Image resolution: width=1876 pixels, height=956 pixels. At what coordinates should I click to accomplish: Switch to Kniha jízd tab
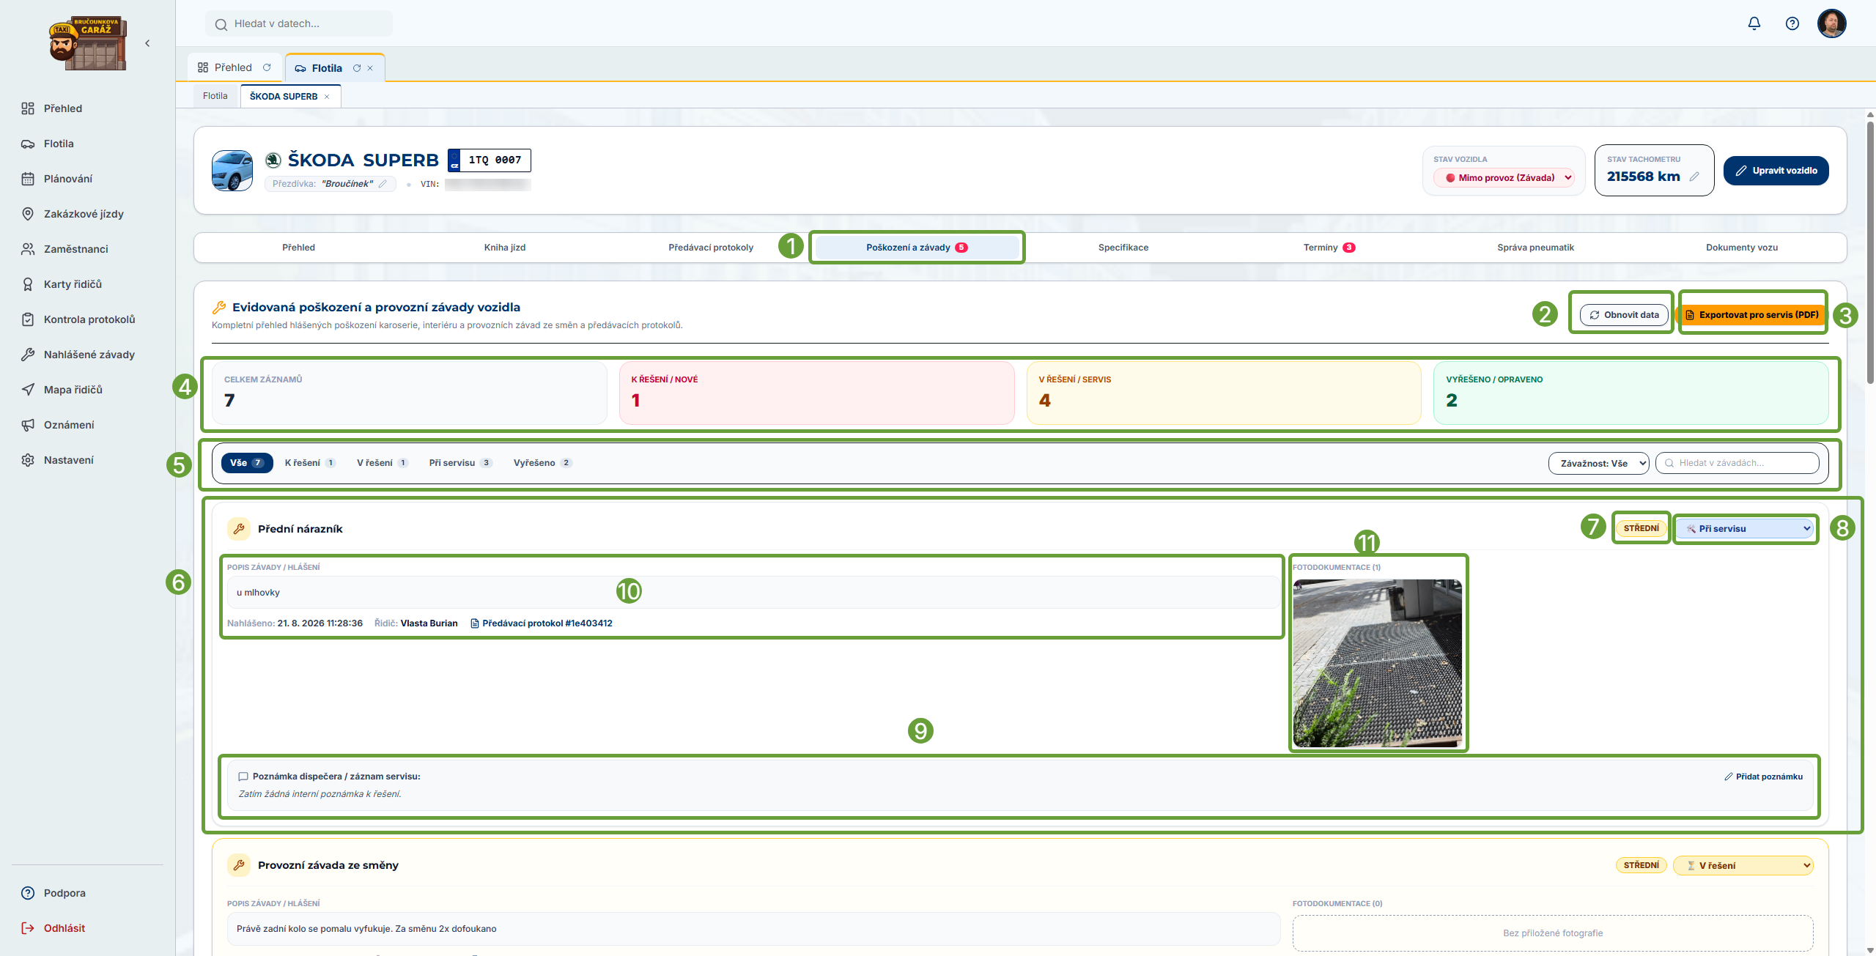click(x=504, y=248)
